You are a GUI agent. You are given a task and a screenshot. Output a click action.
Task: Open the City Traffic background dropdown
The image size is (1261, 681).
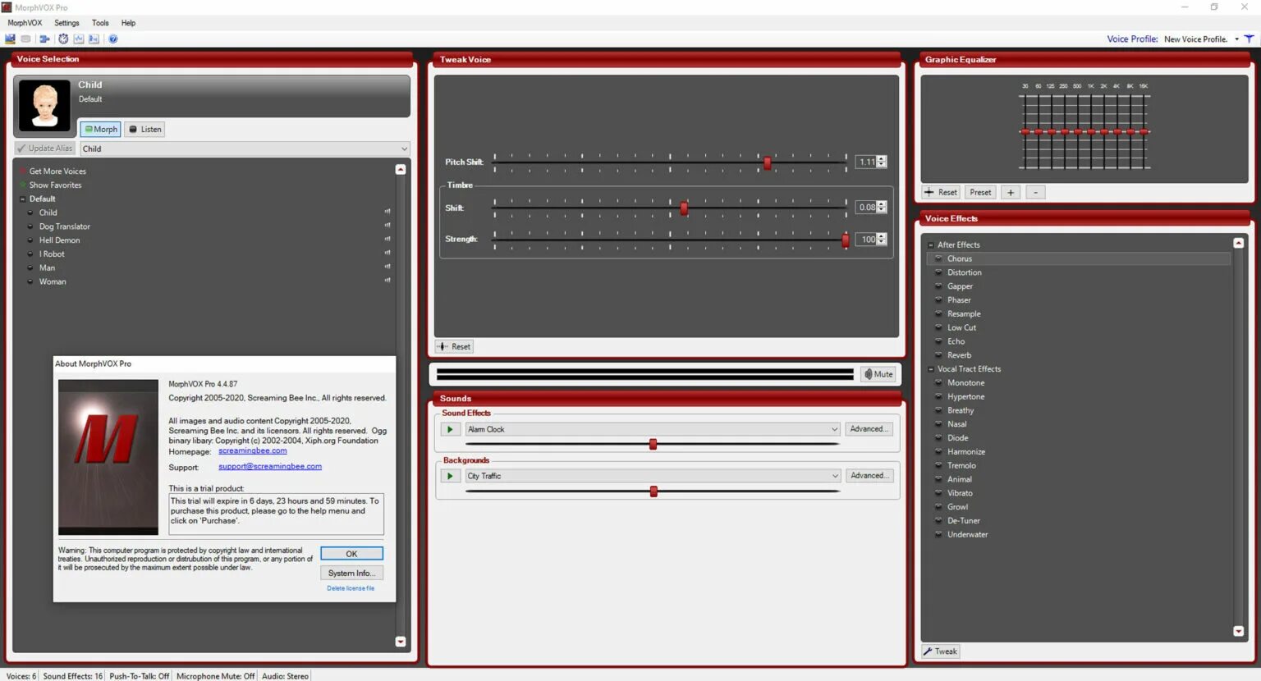[x=835, y=476]
